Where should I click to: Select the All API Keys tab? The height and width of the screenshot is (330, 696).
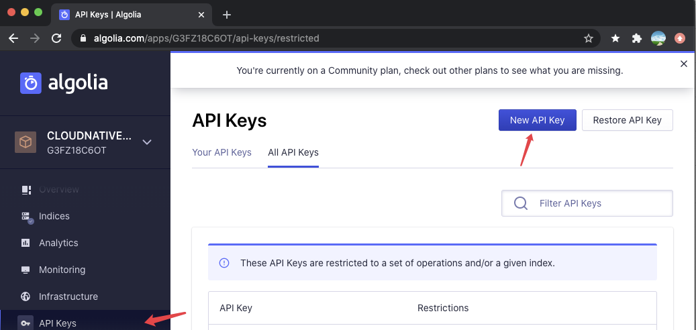pos(293,152)
